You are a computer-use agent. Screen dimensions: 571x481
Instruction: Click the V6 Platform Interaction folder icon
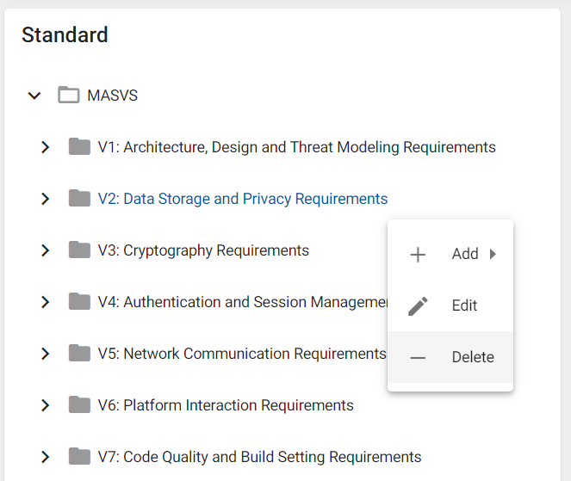[x=79, y=405]
